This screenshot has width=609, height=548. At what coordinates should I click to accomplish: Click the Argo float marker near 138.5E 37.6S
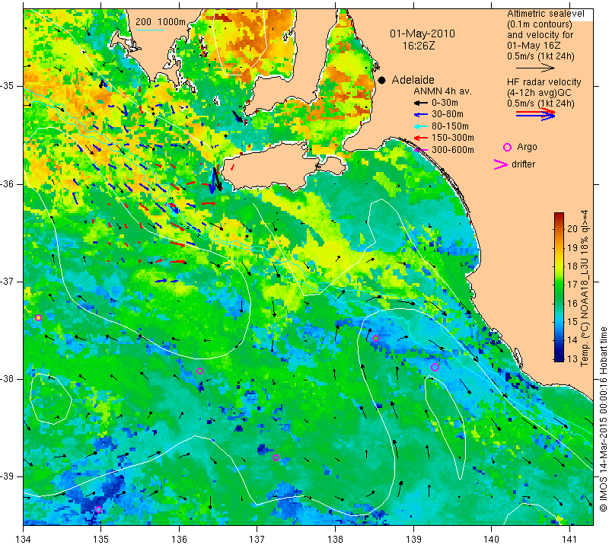coord(375,338)
